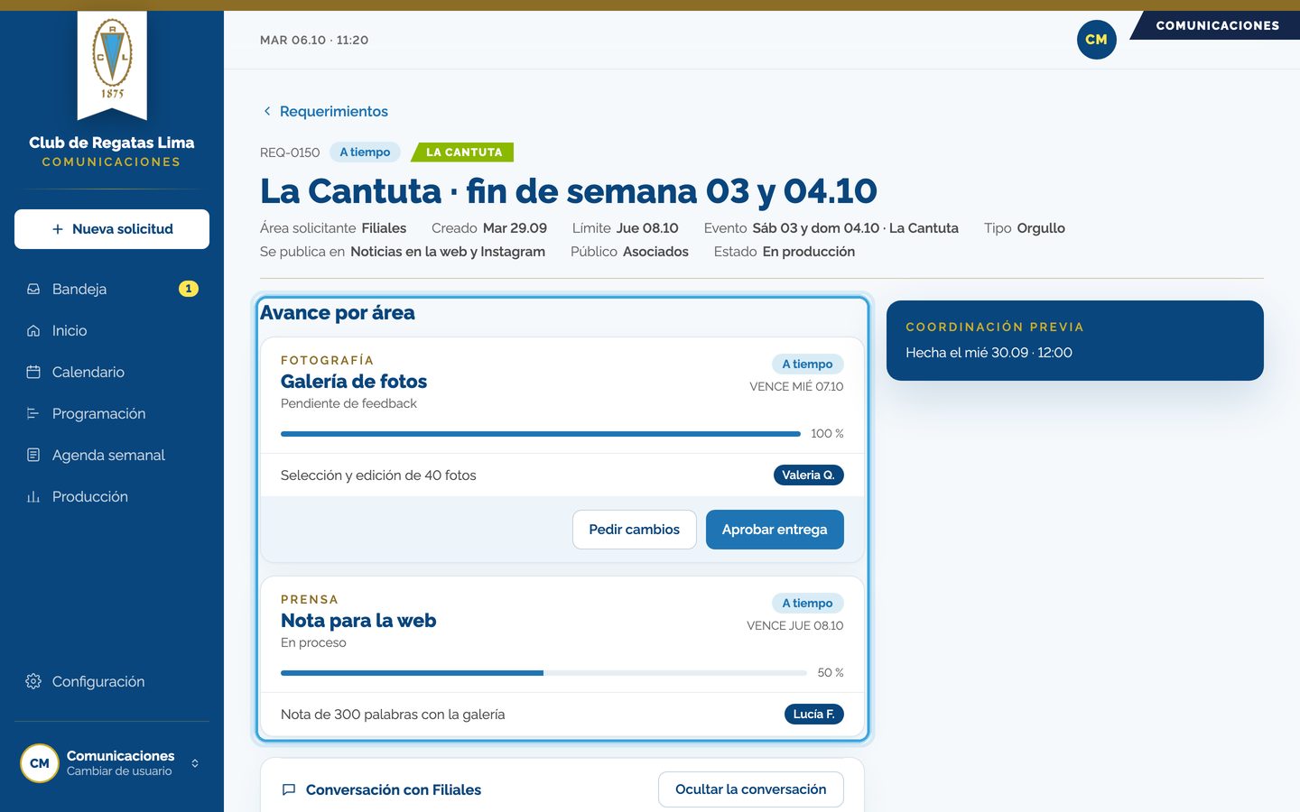Click the speech bubble icon by Conversación
This screenshot has width=1300, height=812.
[x=289, y=789]
